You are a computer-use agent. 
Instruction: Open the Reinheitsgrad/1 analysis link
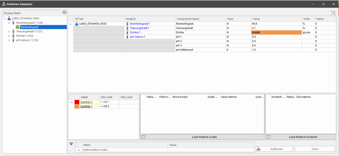[140, 24]
